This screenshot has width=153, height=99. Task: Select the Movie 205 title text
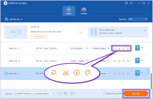(13, 61)
